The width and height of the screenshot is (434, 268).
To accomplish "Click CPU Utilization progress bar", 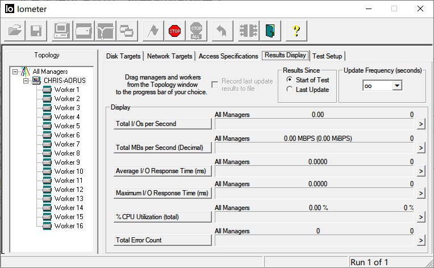I will click(314, 217).
